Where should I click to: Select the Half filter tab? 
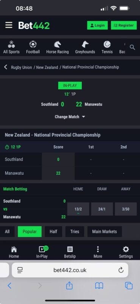click(53, 231)
